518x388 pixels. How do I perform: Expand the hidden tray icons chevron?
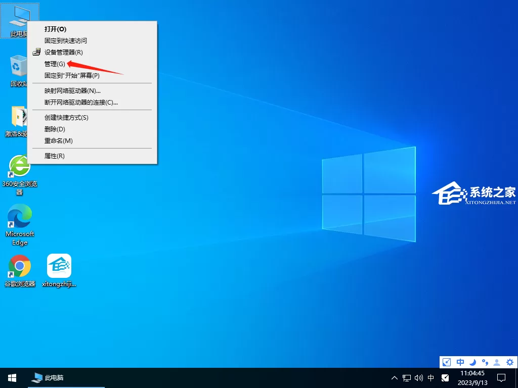(395, 378)
